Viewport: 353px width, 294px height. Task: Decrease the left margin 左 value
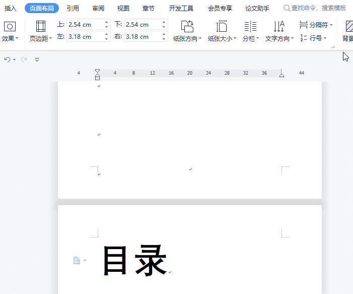(x=106, y=39)
